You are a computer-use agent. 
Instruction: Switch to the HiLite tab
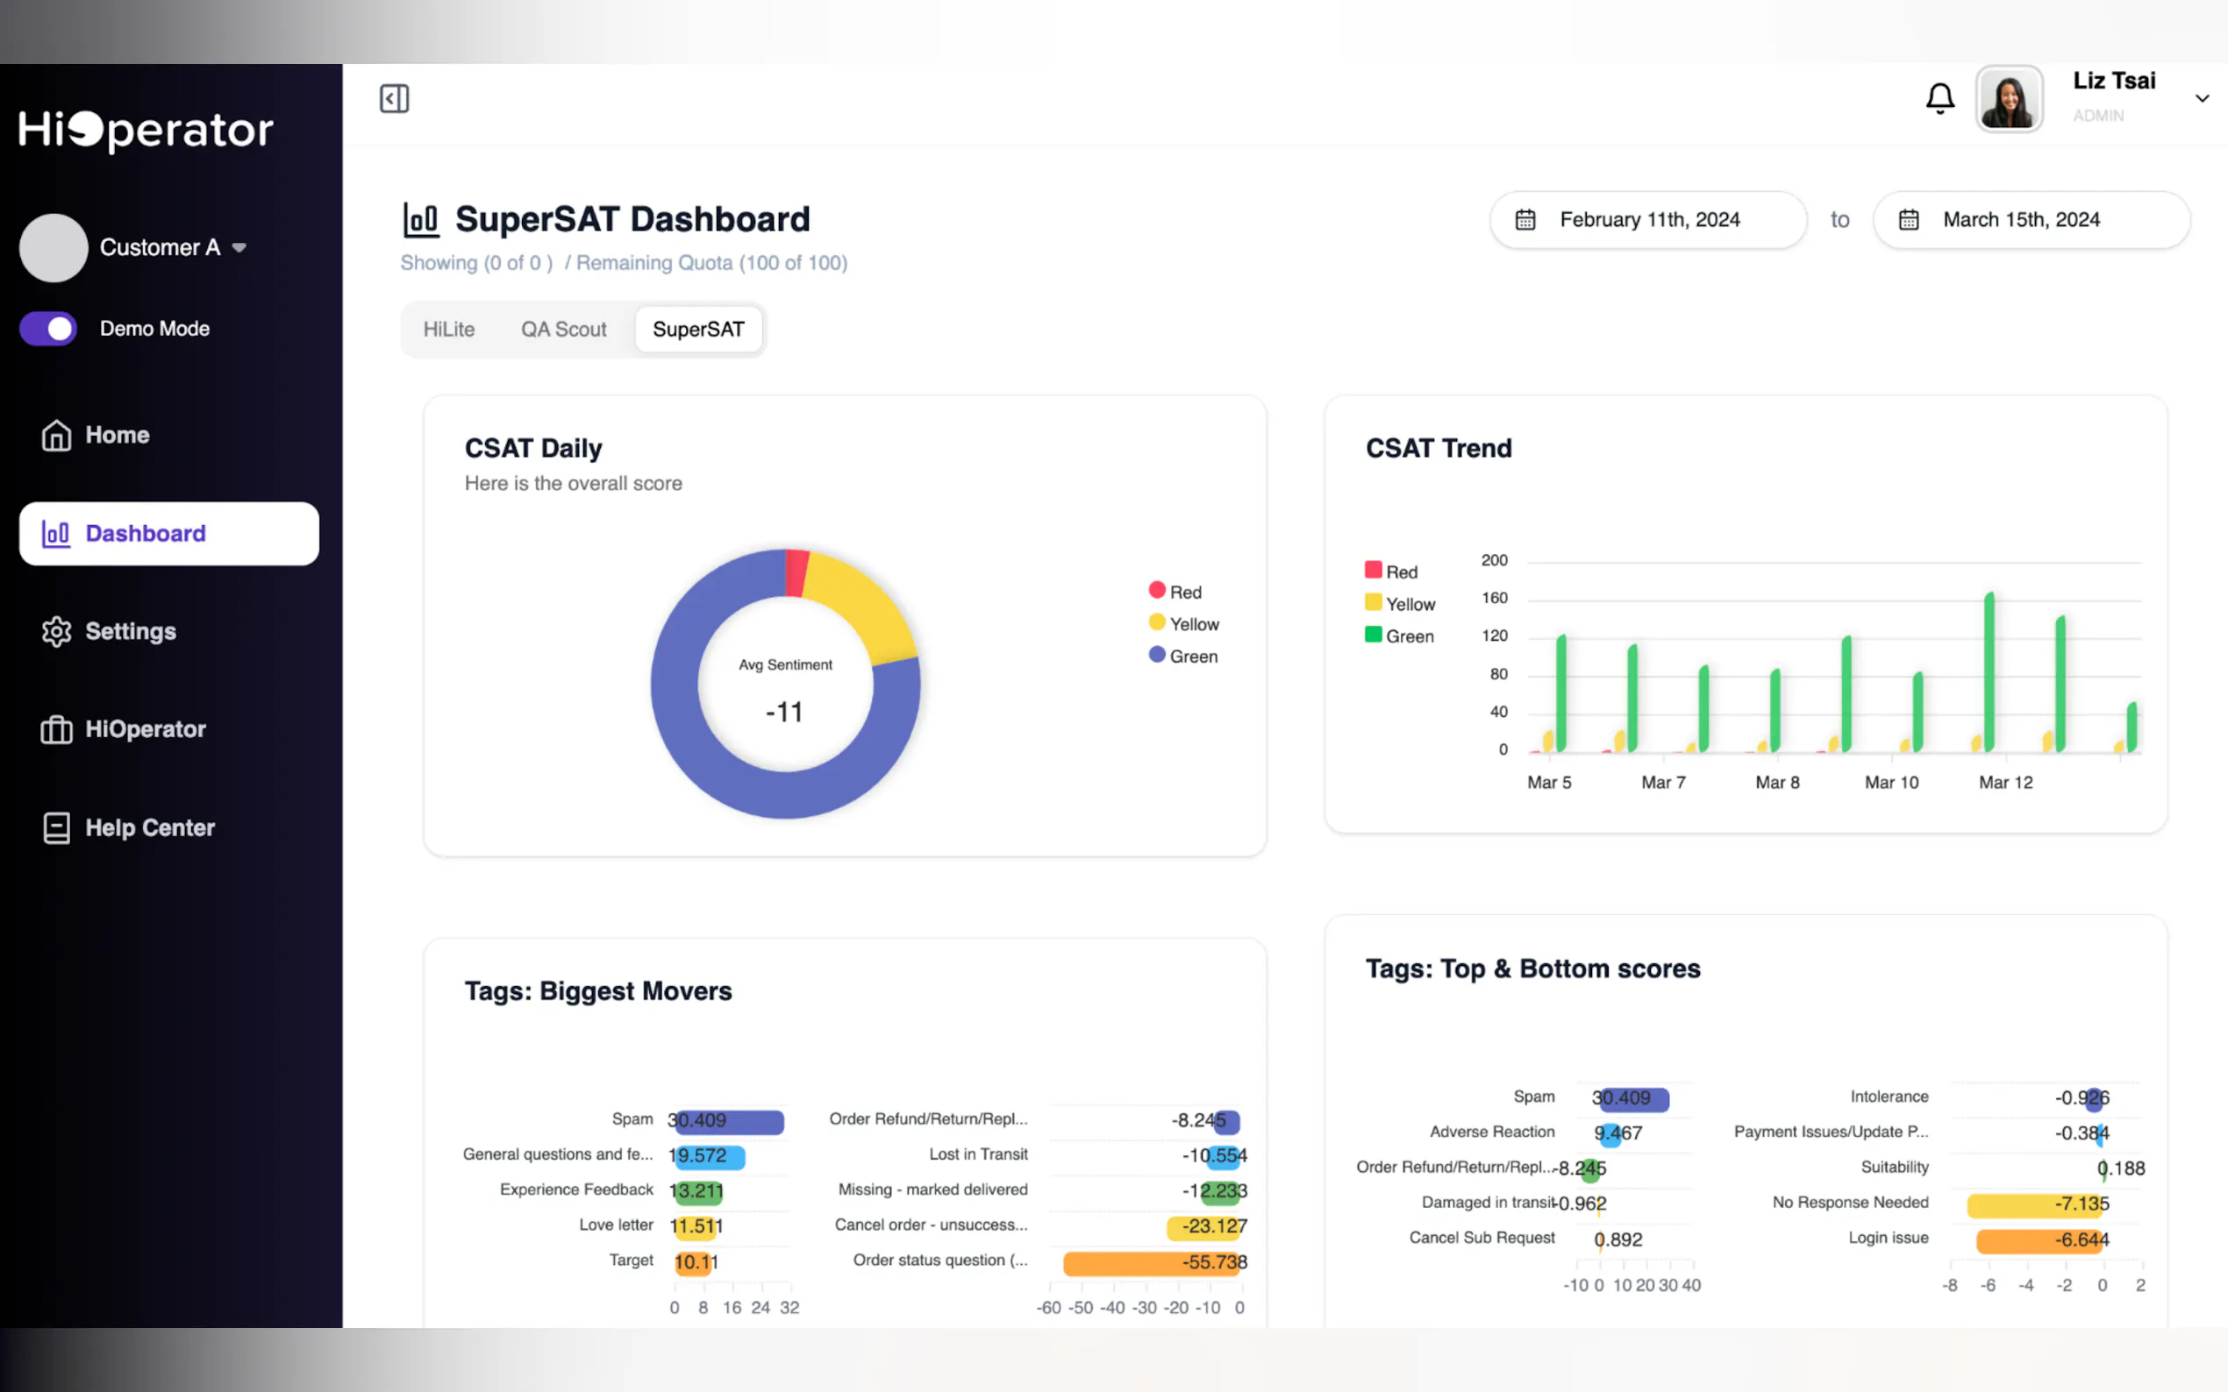(x=448, y=330)
